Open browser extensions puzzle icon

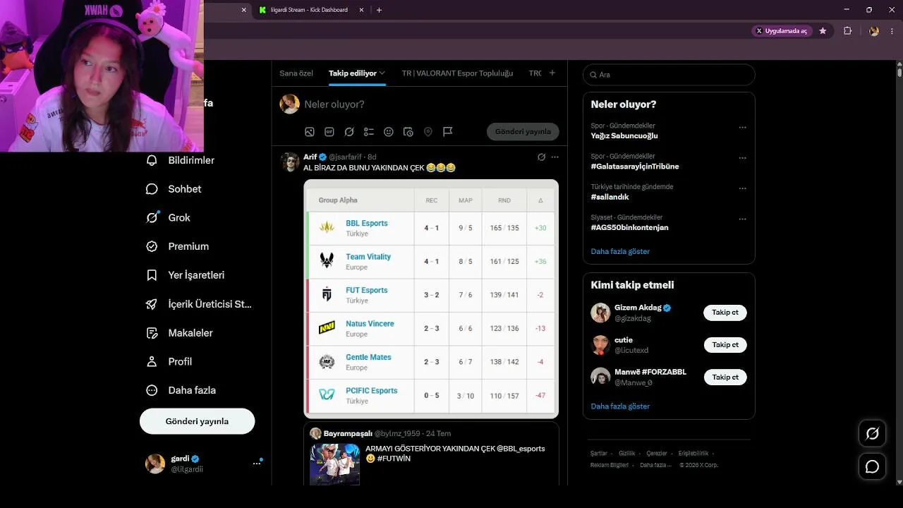(848, 31)
